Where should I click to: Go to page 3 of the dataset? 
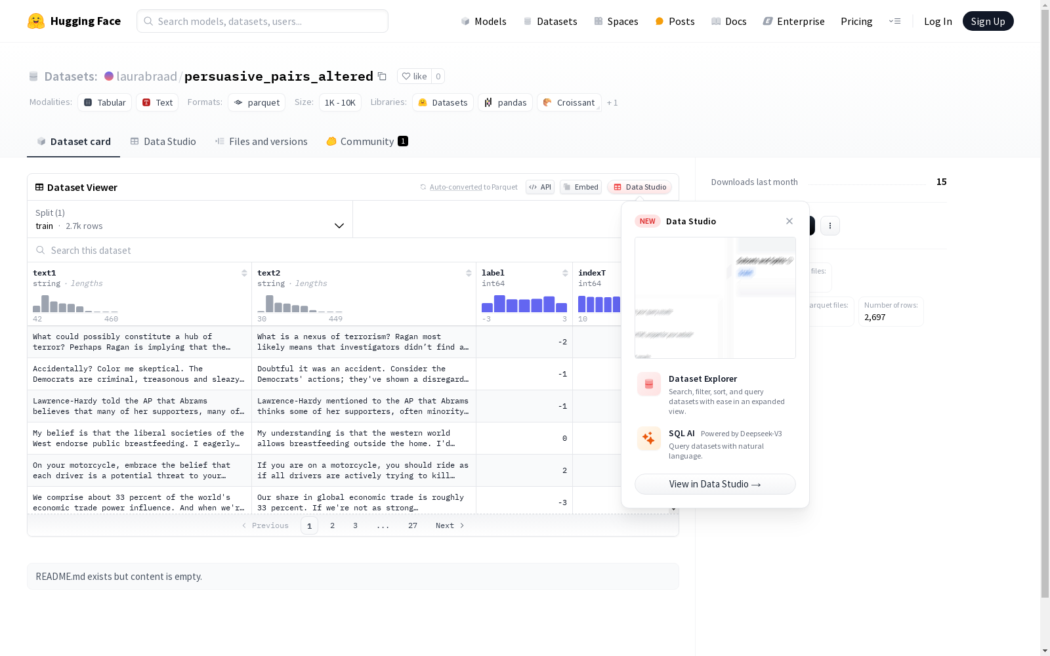tap(356, 525)
